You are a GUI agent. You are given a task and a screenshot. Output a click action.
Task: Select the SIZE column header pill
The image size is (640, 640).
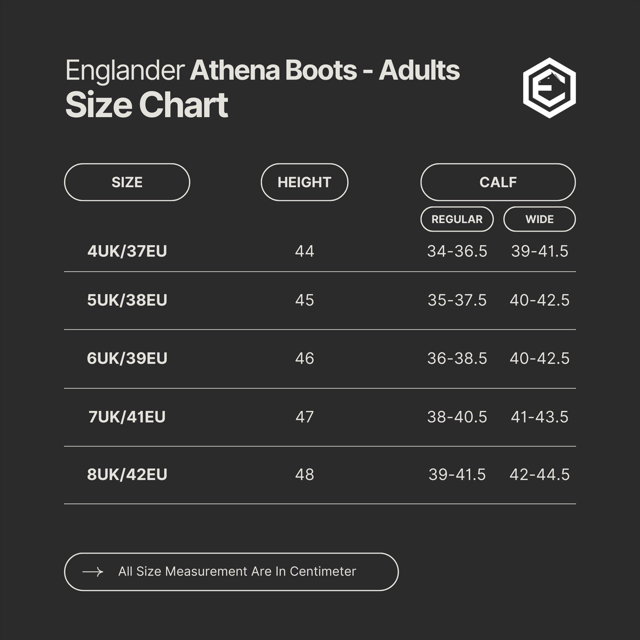(127, 182)
